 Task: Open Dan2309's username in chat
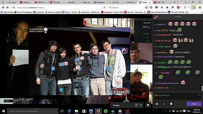click(165, 73)
